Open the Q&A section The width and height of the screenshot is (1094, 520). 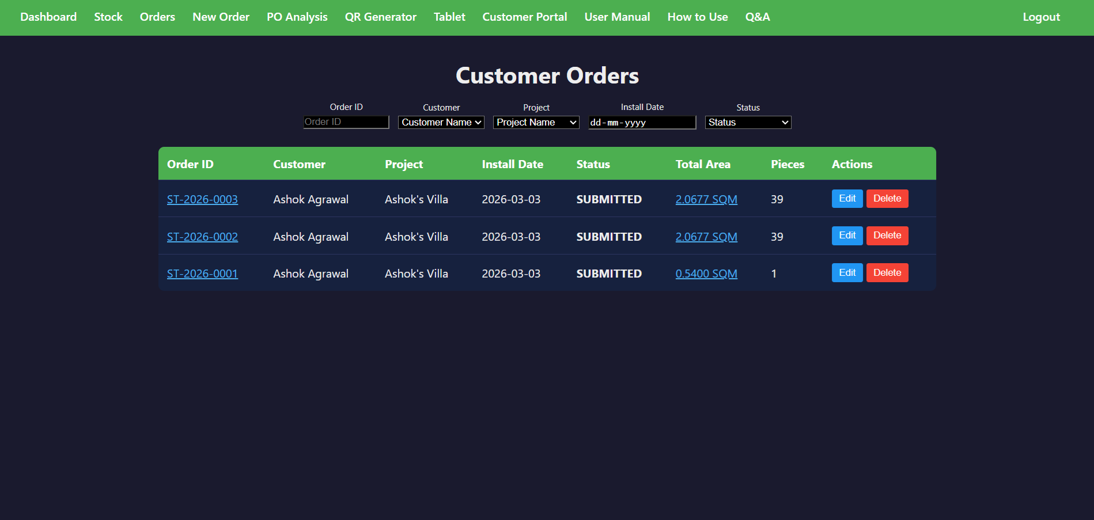[757, 17]
